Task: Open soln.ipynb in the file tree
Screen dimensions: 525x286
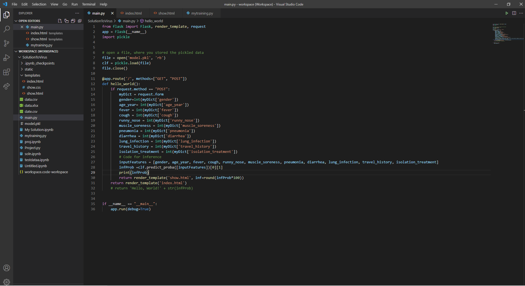Action: pos(48,154)
